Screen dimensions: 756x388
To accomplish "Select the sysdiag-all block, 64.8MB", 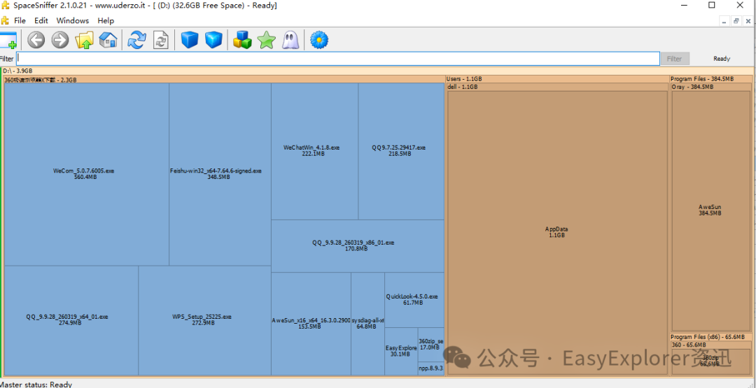I will coord(368,324).
